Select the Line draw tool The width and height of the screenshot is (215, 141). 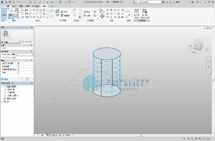coord(31,10)
